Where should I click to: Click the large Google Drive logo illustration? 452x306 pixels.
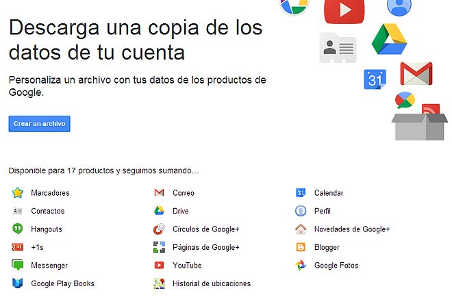coord(389,40)
